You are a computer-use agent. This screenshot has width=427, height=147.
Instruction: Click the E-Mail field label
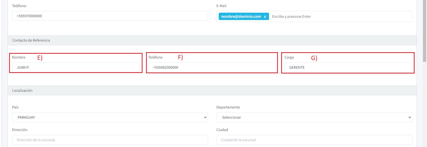pyautogui.click(x=221, y=6)
